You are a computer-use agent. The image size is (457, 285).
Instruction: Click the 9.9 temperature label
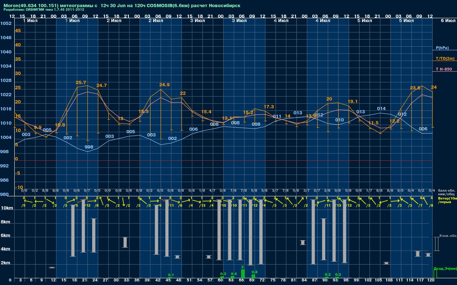(x=37, y=128)
